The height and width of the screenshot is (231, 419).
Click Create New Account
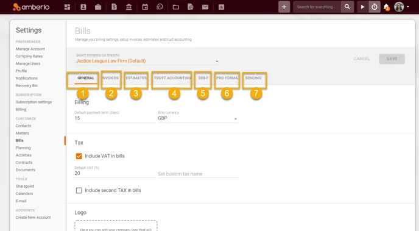point(33,218)
